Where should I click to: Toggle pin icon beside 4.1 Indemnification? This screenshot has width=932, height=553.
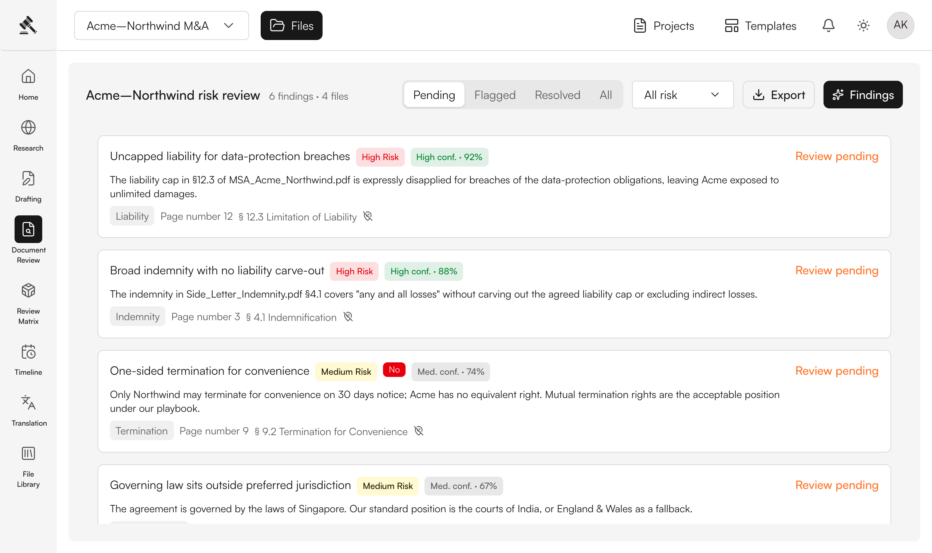point(348,317)
